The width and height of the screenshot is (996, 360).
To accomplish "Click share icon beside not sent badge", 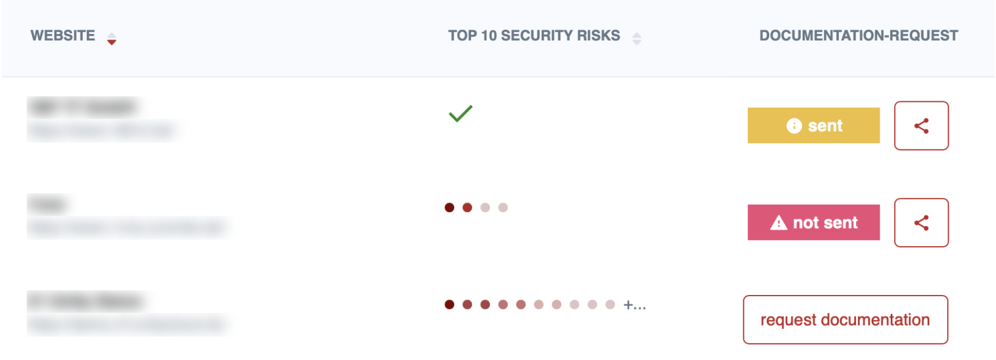I will point(921,223).
